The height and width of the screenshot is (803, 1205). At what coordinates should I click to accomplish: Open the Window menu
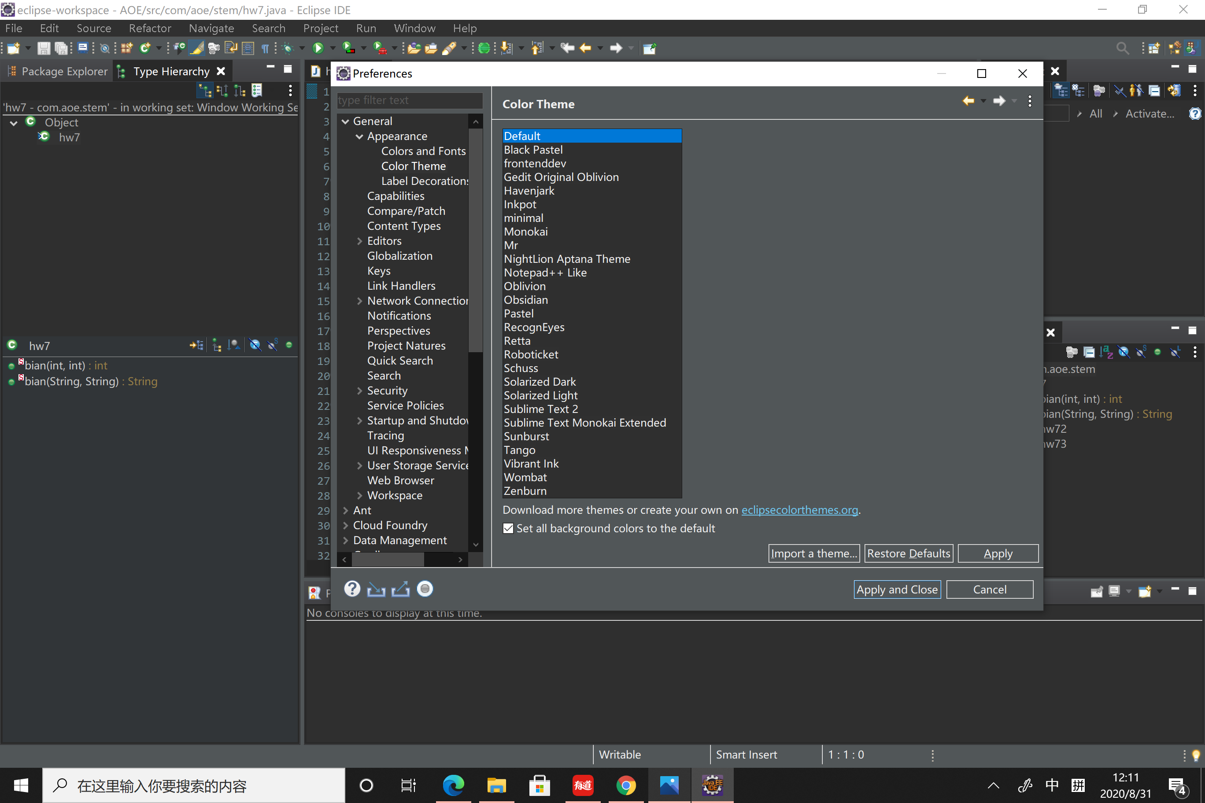(x=414, y=28)
